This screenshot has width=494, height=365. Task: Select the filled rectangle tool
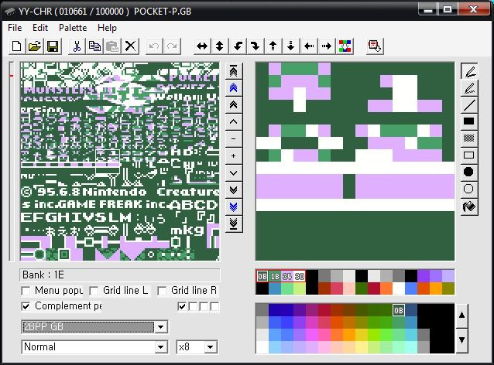click(469, 121)
